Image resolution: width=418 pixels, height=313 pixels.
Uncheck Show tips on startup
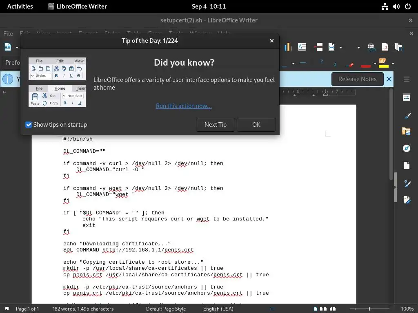[29, 125]
